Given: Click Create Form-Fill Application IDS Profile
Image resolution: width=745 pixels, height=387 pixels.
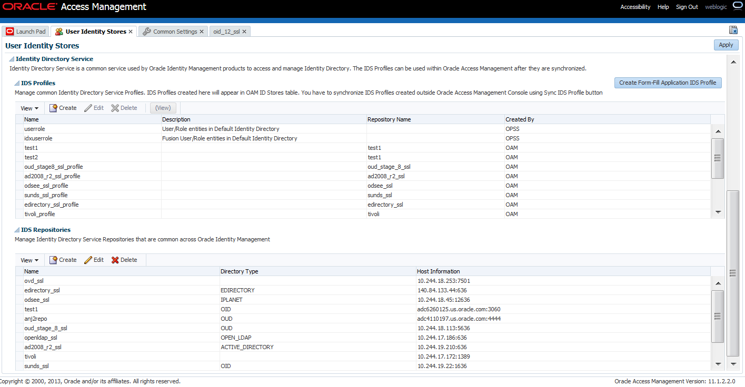Looking at the screenshot, I should coord(668,83).
